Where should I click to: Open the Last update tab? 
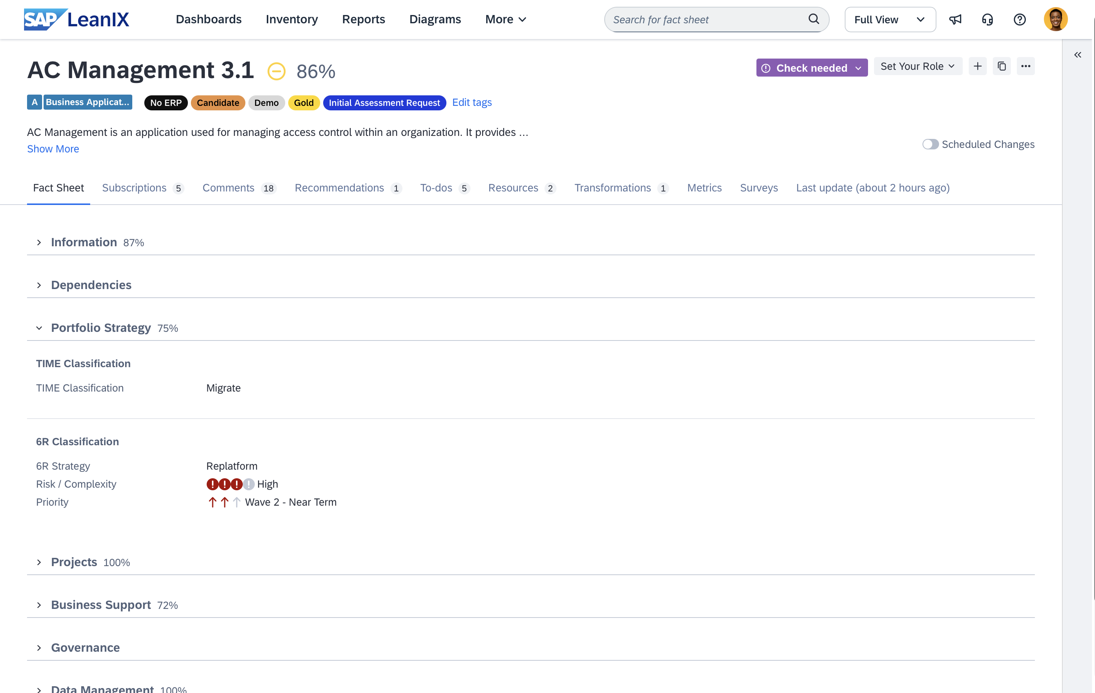[873, 188]
